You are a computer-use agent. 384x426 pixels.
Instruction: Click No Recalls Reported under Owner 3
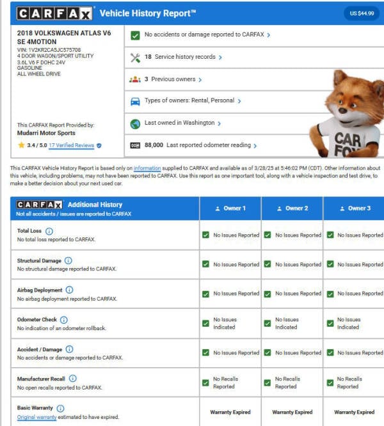point(349,383)
